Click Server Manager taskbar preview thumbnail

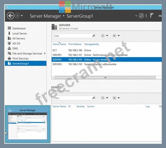[28, 126]
